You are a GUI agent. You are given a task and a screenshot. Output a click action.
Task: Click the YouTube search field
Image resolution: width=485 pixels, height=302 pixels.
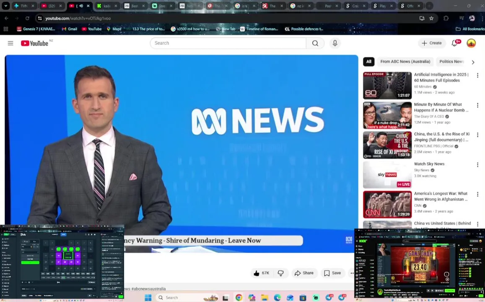click(228, 43)
